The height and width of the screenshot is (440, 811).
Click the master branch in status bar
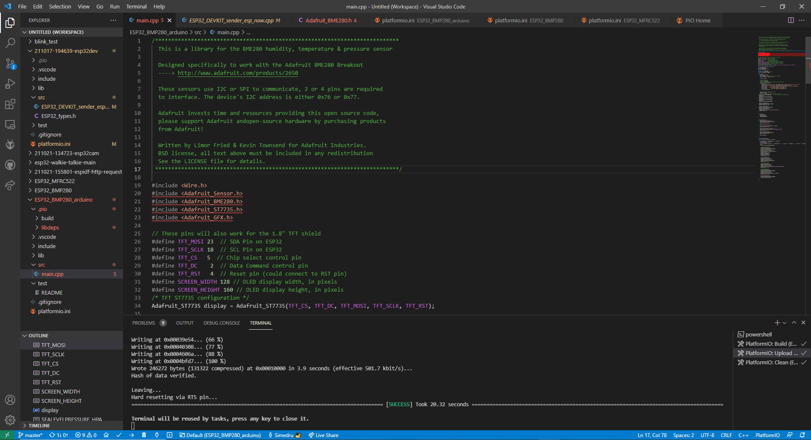click(x=30, y=435)
